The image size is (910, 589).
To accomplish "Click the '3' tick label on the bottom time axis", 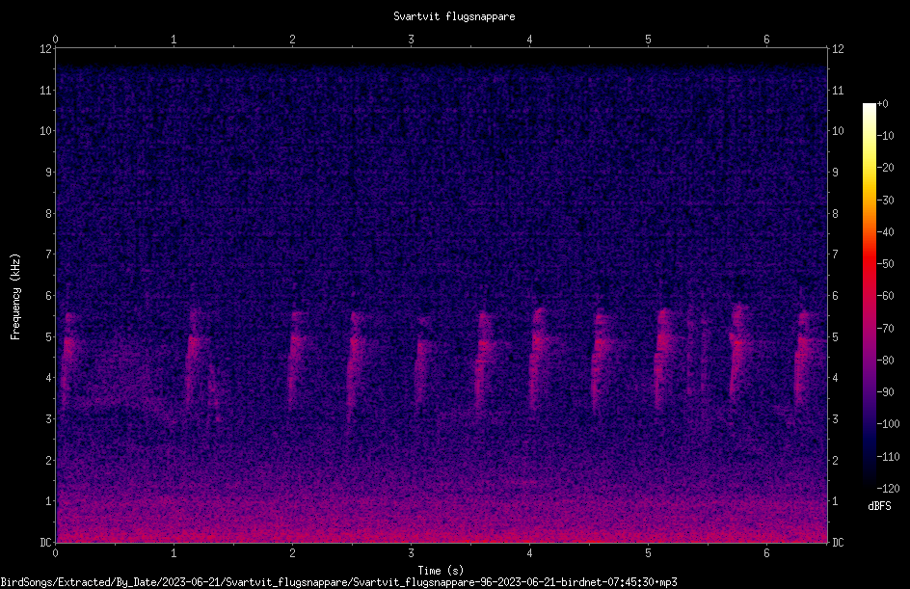I will coord(411,553).
